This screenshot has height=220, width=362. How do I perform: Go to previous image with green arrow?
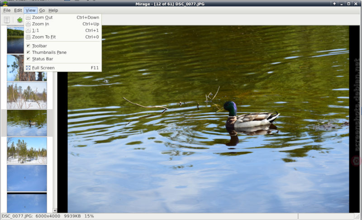[20, 20]
